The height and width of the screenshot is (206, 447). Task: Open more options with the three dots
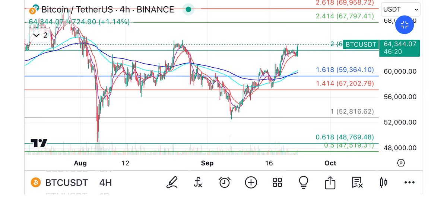pos(409,183)
